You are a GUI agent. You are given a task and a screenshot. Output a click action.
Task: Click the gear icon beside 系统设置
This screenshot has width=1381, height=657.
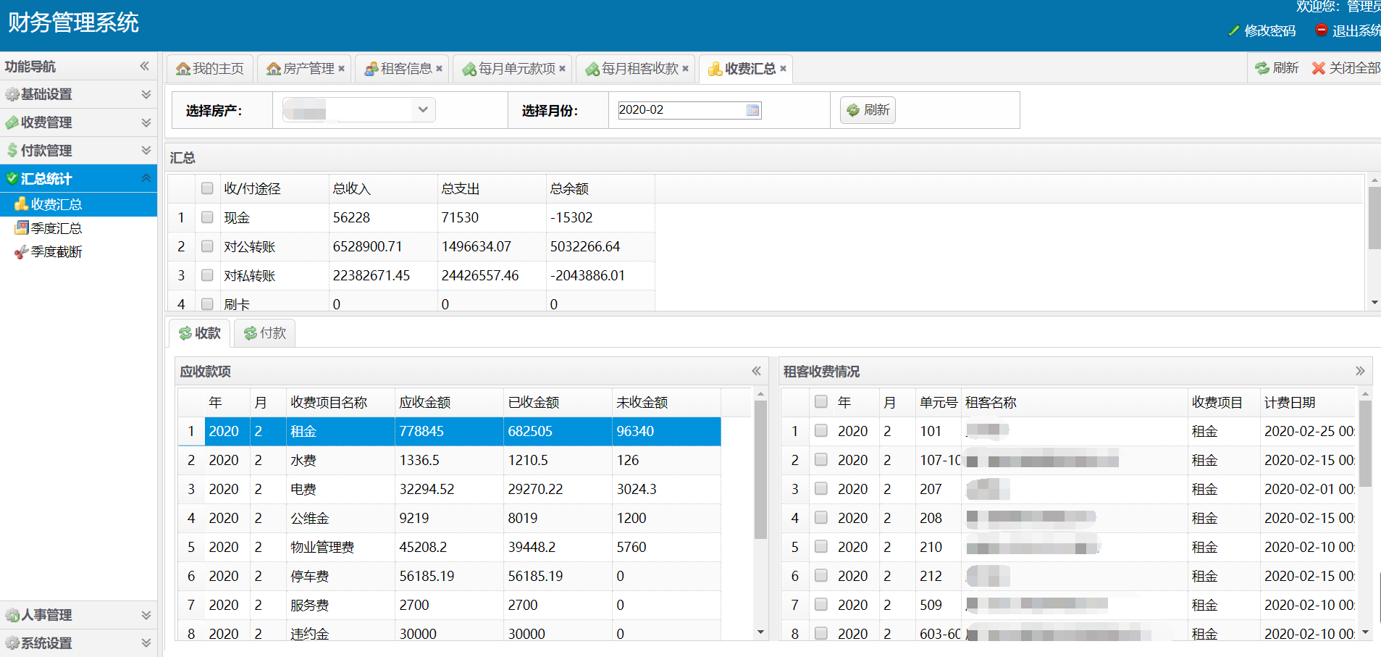click(x=12, y=643)
